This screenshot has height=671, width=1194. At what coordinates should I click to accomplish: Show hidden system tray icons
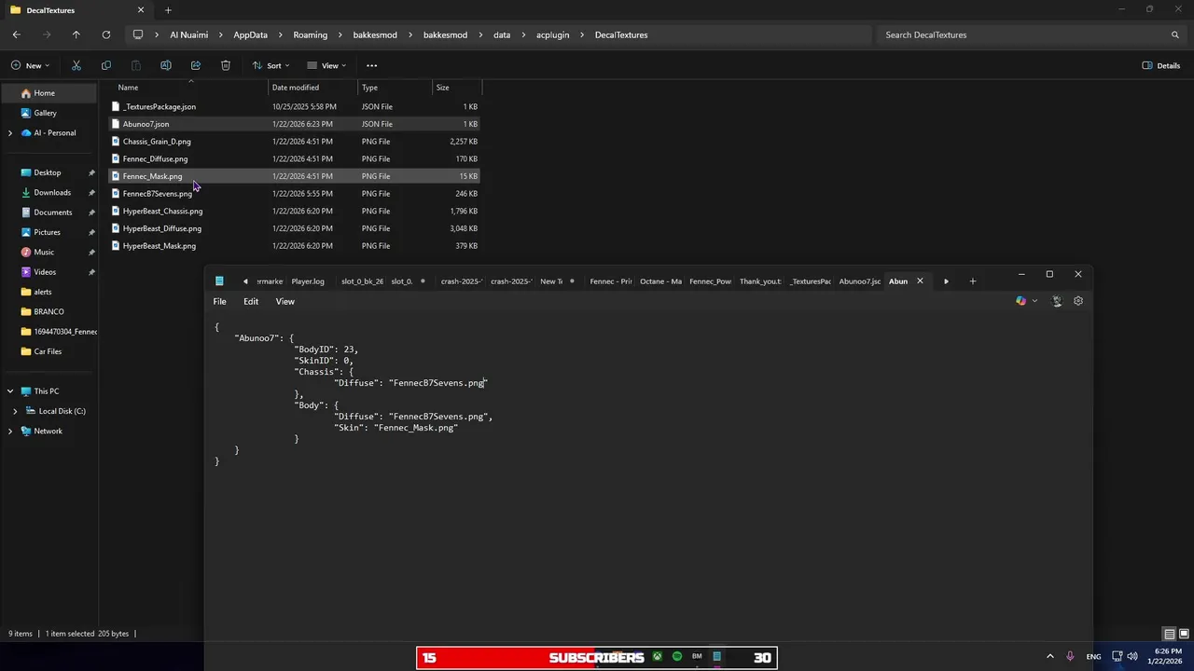click(1050, 657)
